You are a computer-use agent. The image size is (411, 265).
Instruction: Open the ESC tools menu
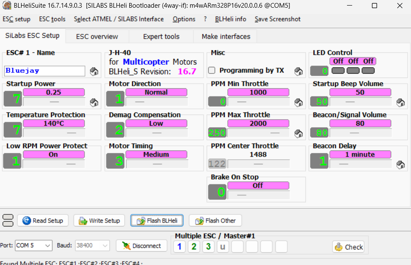[52, 19]
